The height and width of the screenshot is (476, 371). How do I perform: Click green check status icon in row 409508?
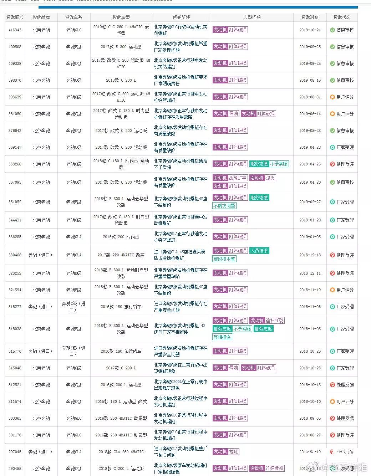(x=332, y=47)
